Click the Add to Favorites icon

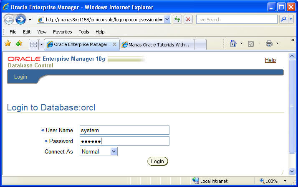(x=19, y=44)
